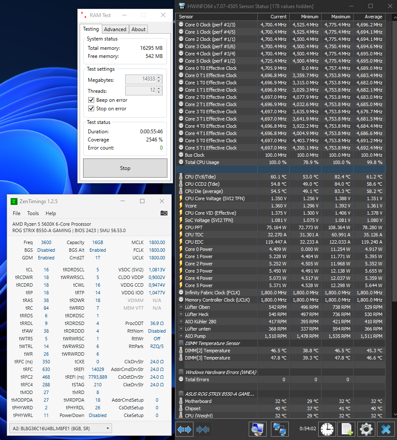Click the Lüfter Oben fan icon
Screen dimensions: 397x440
181,307
